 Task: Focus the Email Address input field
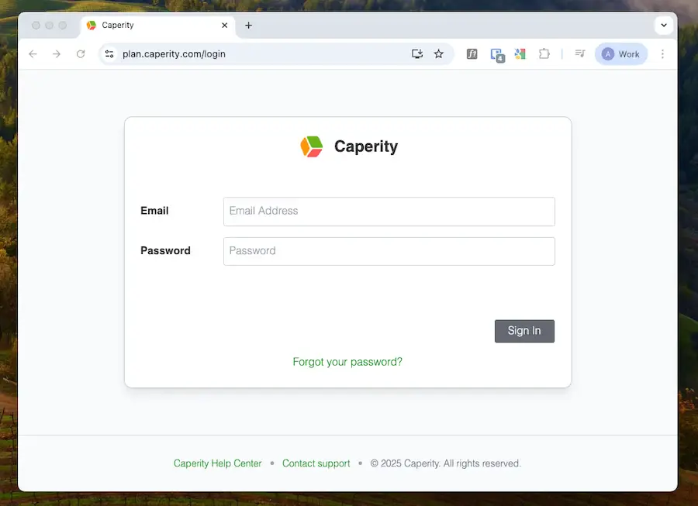click(x=389, y=212)
